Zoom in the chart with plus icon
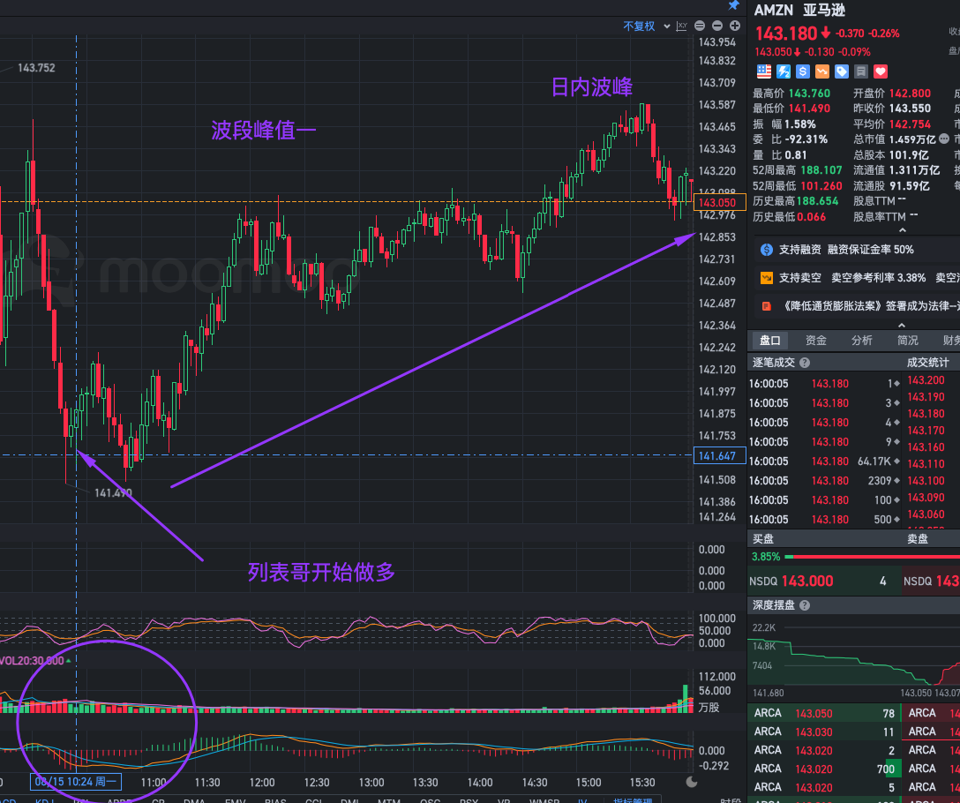This screenshot has height=803, width=960. click(x=735, y=26)
